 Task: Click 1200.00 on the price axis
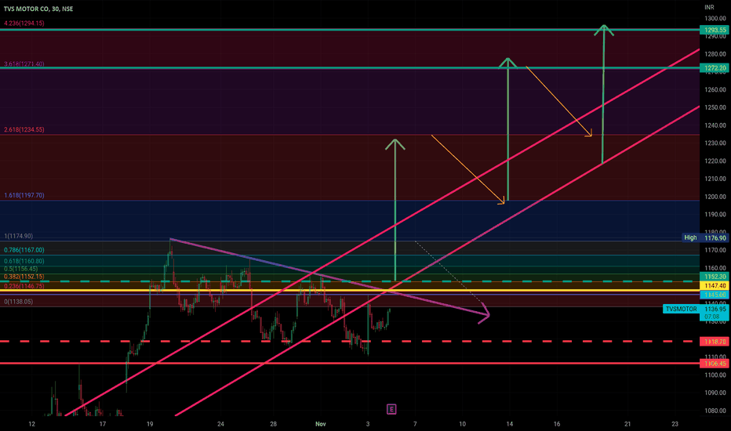715,197
